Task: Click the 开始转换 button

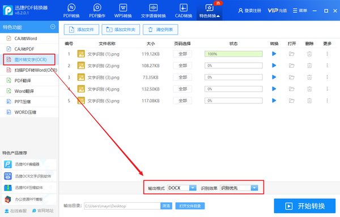Action: pos(305,206)
